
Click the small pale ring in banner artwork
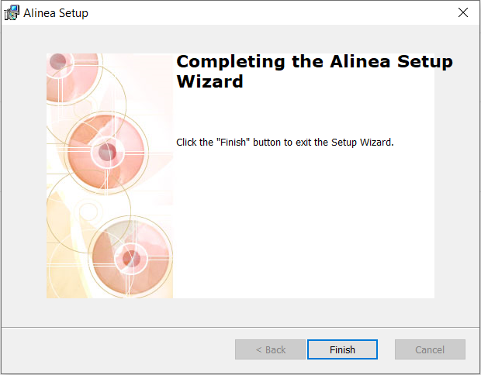click(x=88, y=212)
